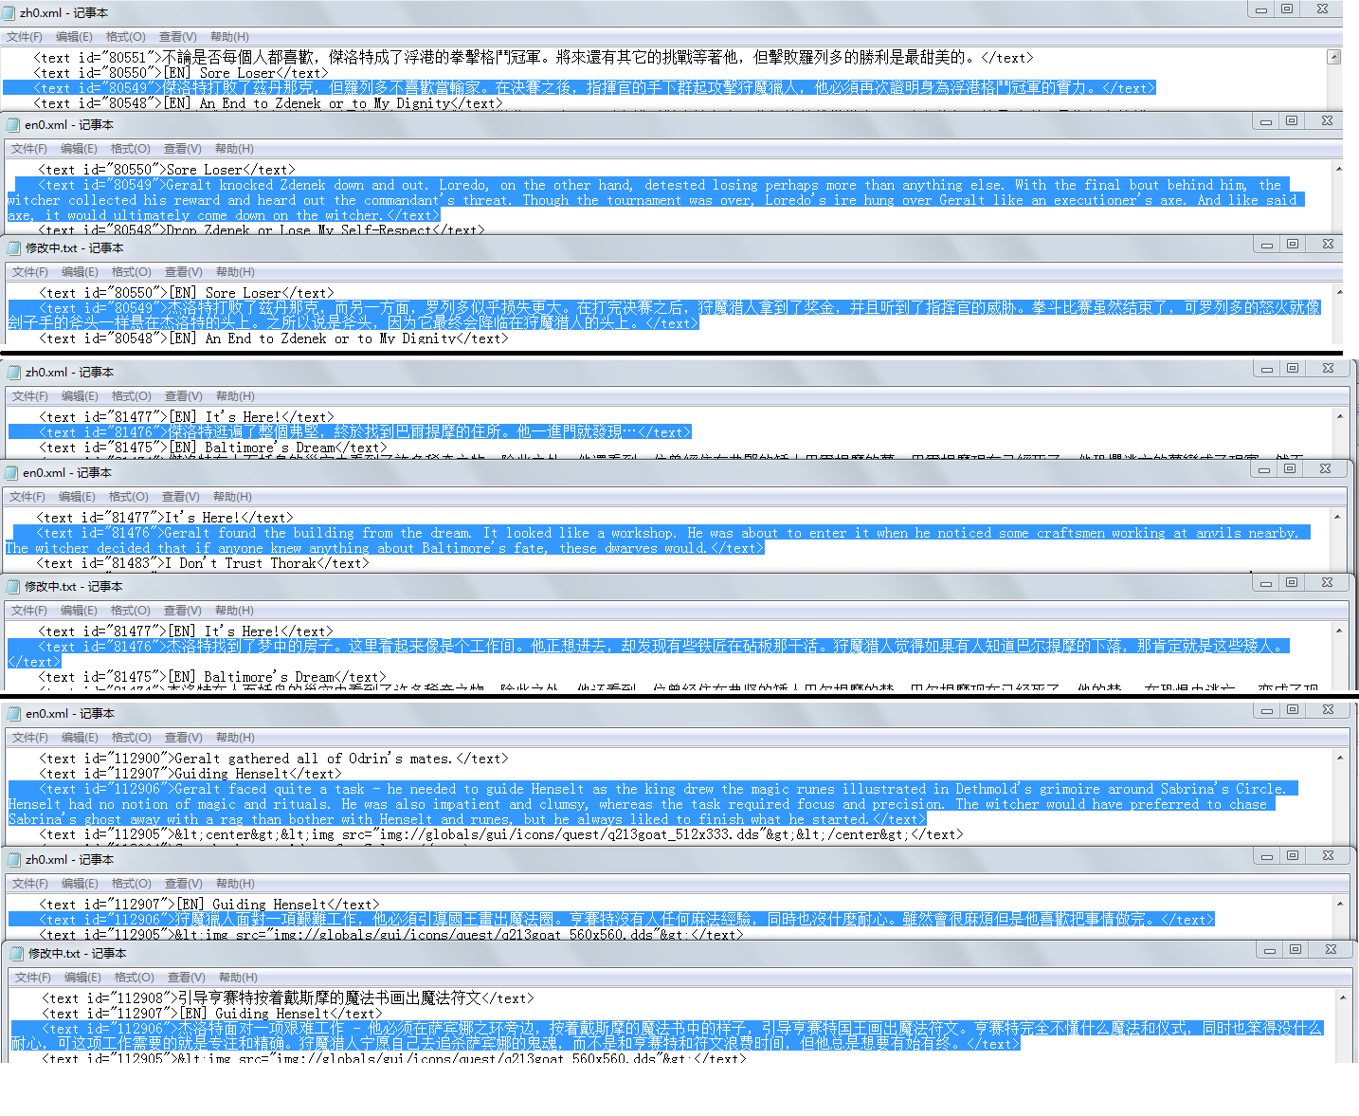Click scroll-up arrow in 修改中.txt window with id 81477

tap(1338, 631)
